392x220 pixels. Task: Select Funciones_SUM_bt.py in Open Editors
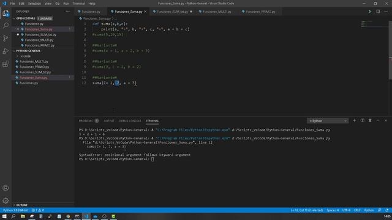40,35
